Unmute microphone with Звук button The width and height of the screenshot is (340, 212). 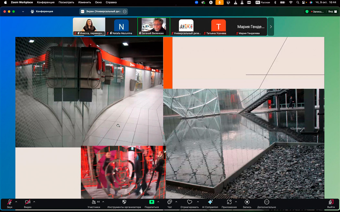[10, 204]
